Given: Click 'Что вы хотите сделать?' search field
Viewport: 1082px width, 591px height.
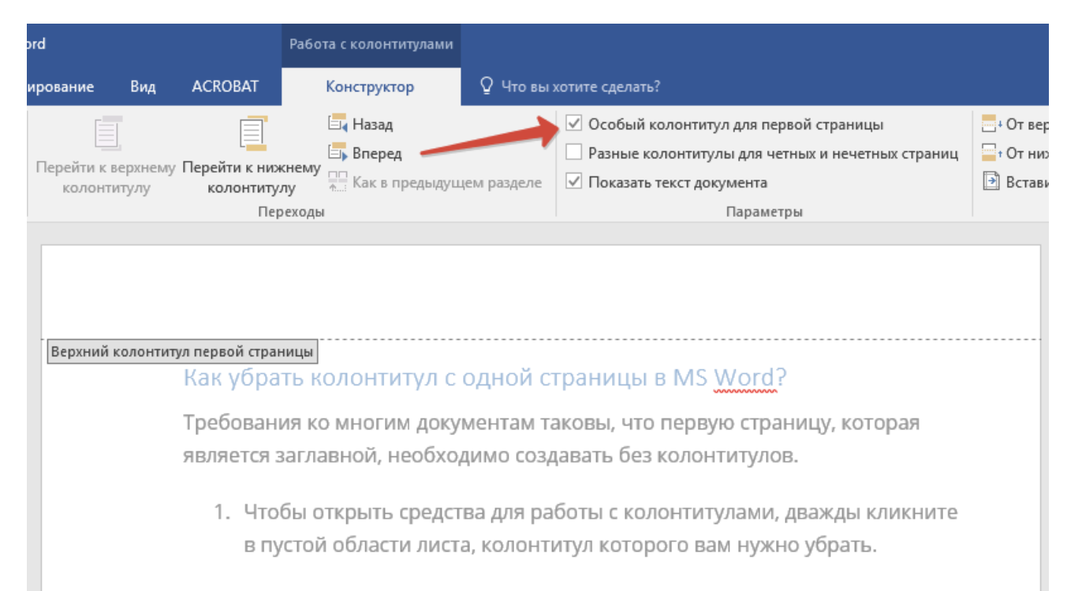Looking at the screenshot, I should (x=581, y=87).
